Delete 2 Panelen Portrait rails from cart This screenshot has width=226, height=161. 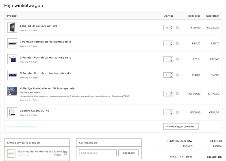coord(177,59)
